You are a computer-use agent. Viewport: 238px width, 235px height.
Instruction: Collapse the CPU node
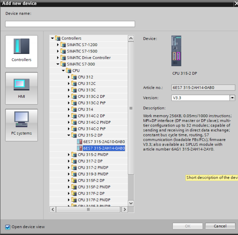(63, 71)
